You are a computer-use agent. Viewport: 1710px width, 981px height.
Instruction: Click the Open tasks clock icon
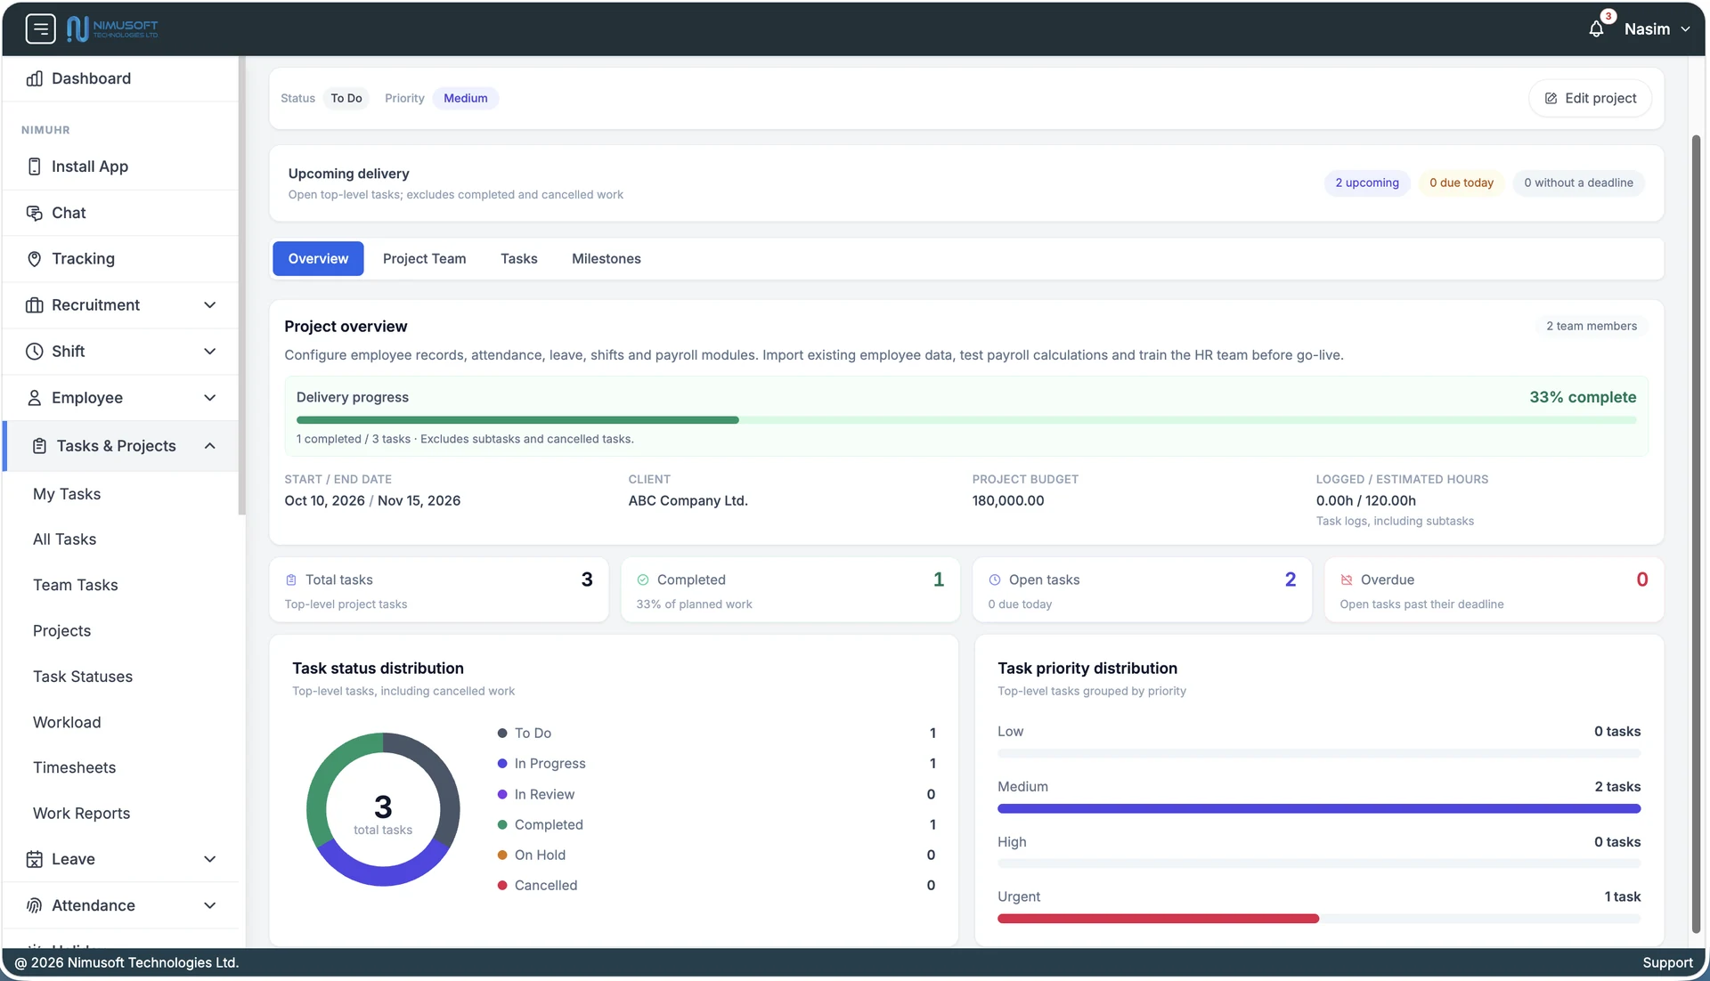(995, 580)
